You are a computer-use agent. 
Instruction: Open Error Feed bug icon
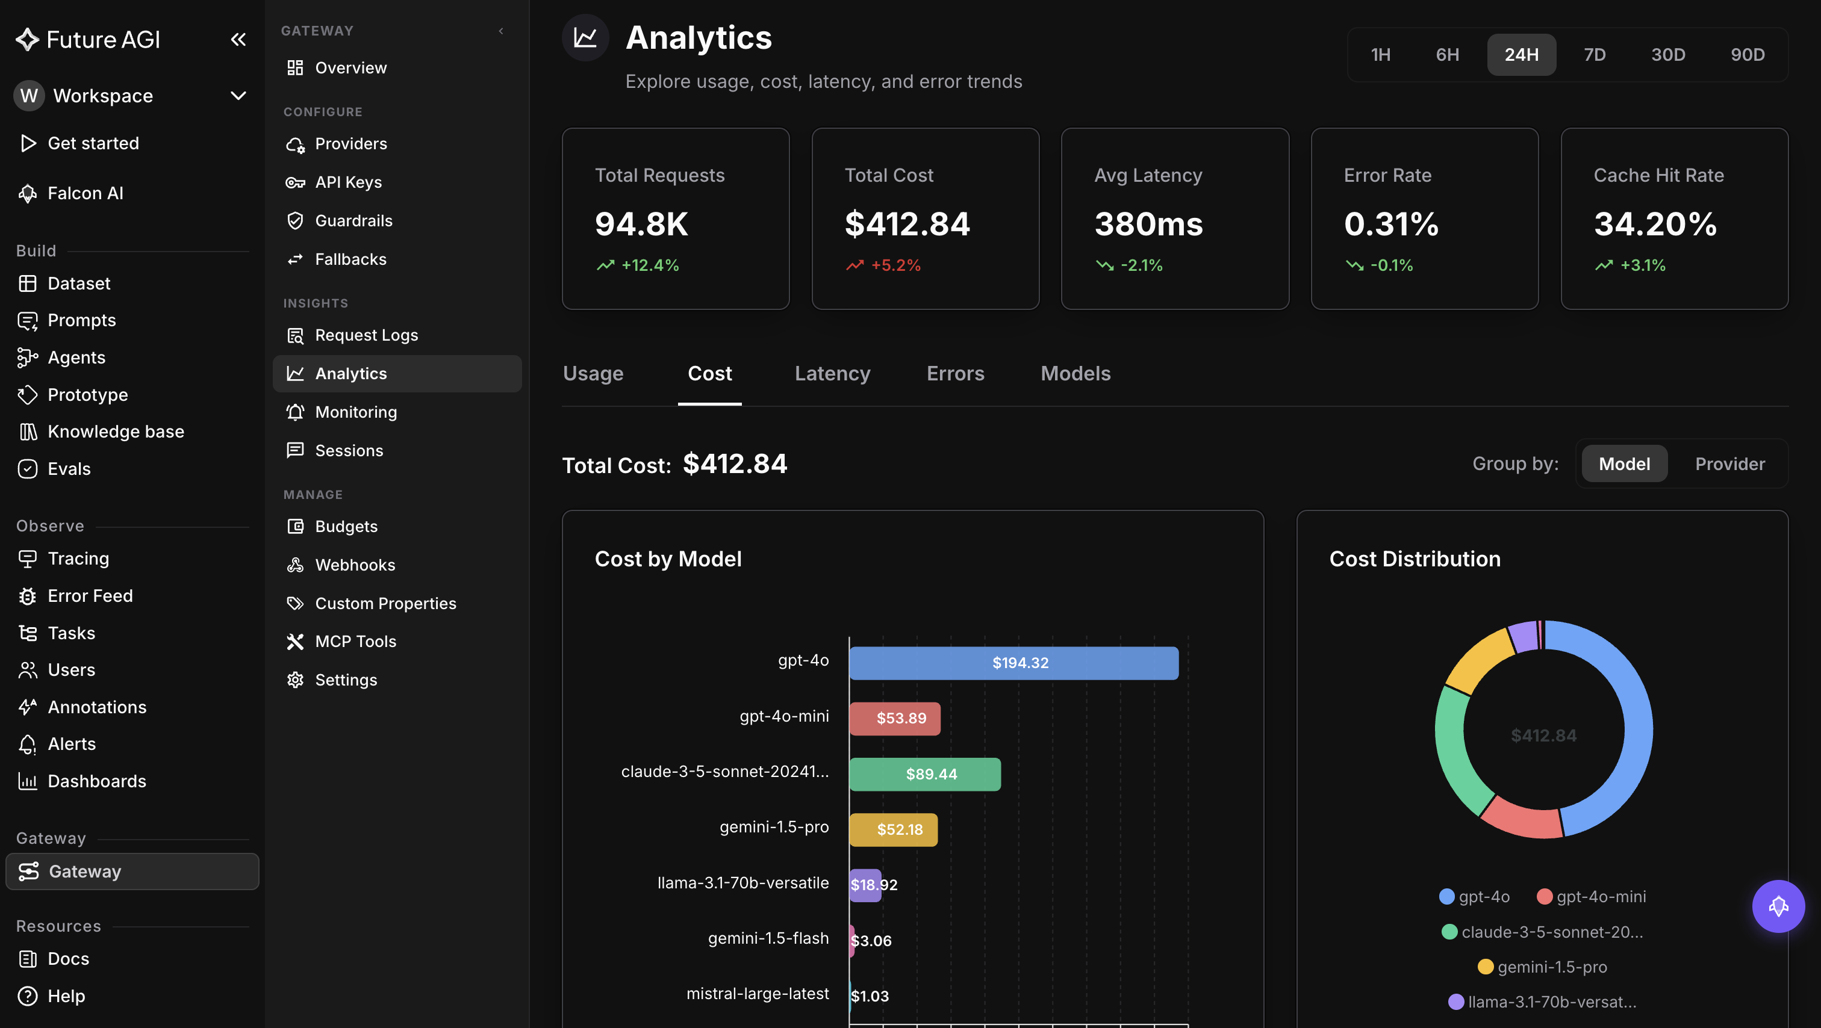point(28,596)
